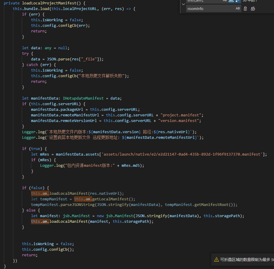Click the line let data: any = null;
The width and height of the screenshot is (274, 269).
pos(46,48)
